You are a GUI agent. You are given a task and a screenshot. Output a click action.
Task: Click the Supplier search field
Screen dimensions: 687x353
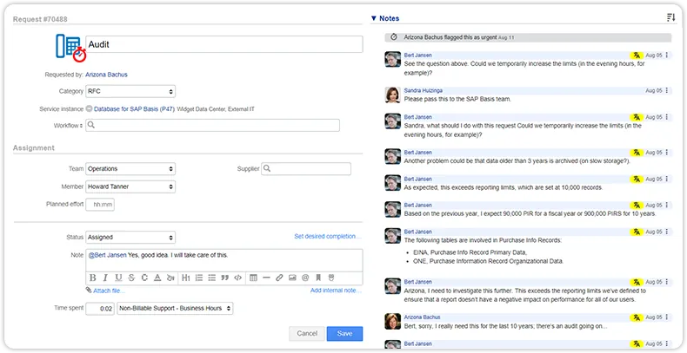point(306,168)
